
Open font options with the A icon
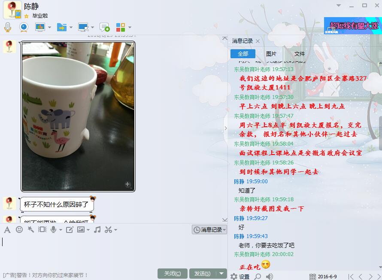pyautogui.click(x=7, y=229)
